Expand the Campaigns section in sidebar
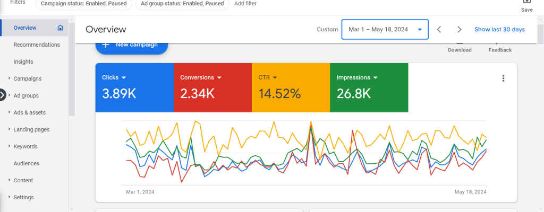The width and height of the screenshot is (544, 212). point(10,78)
